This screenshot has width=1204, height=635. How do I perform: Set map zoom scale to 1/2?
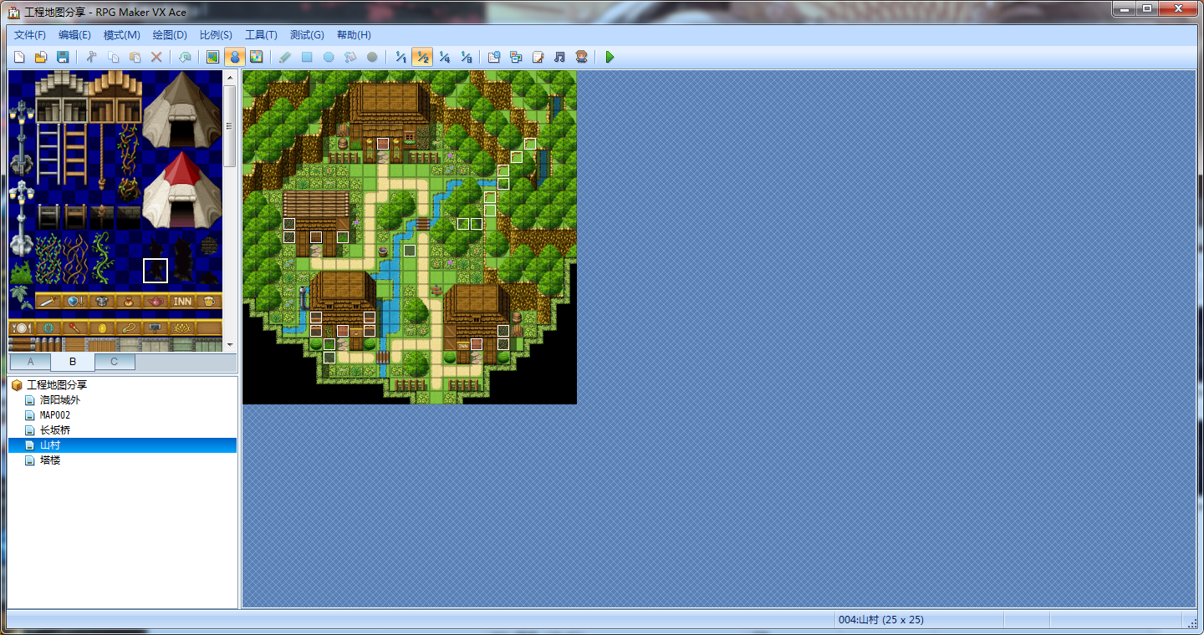[422, 57]
